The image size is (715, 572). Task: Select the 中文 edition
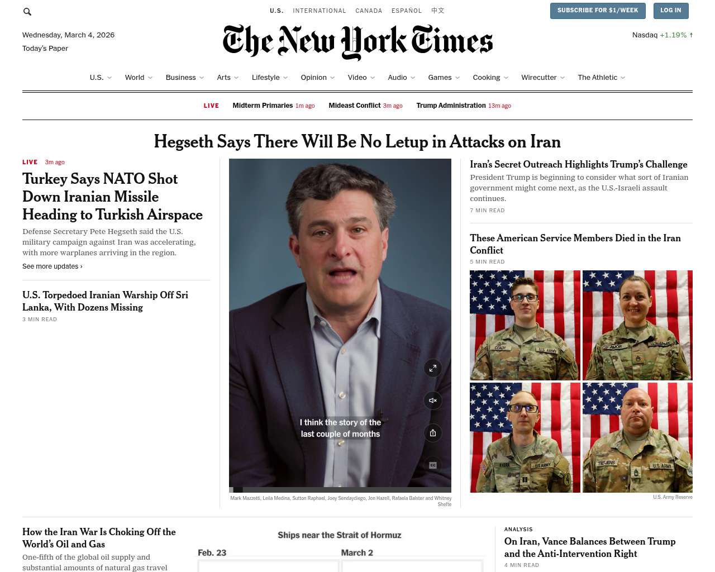coord(438,11)
